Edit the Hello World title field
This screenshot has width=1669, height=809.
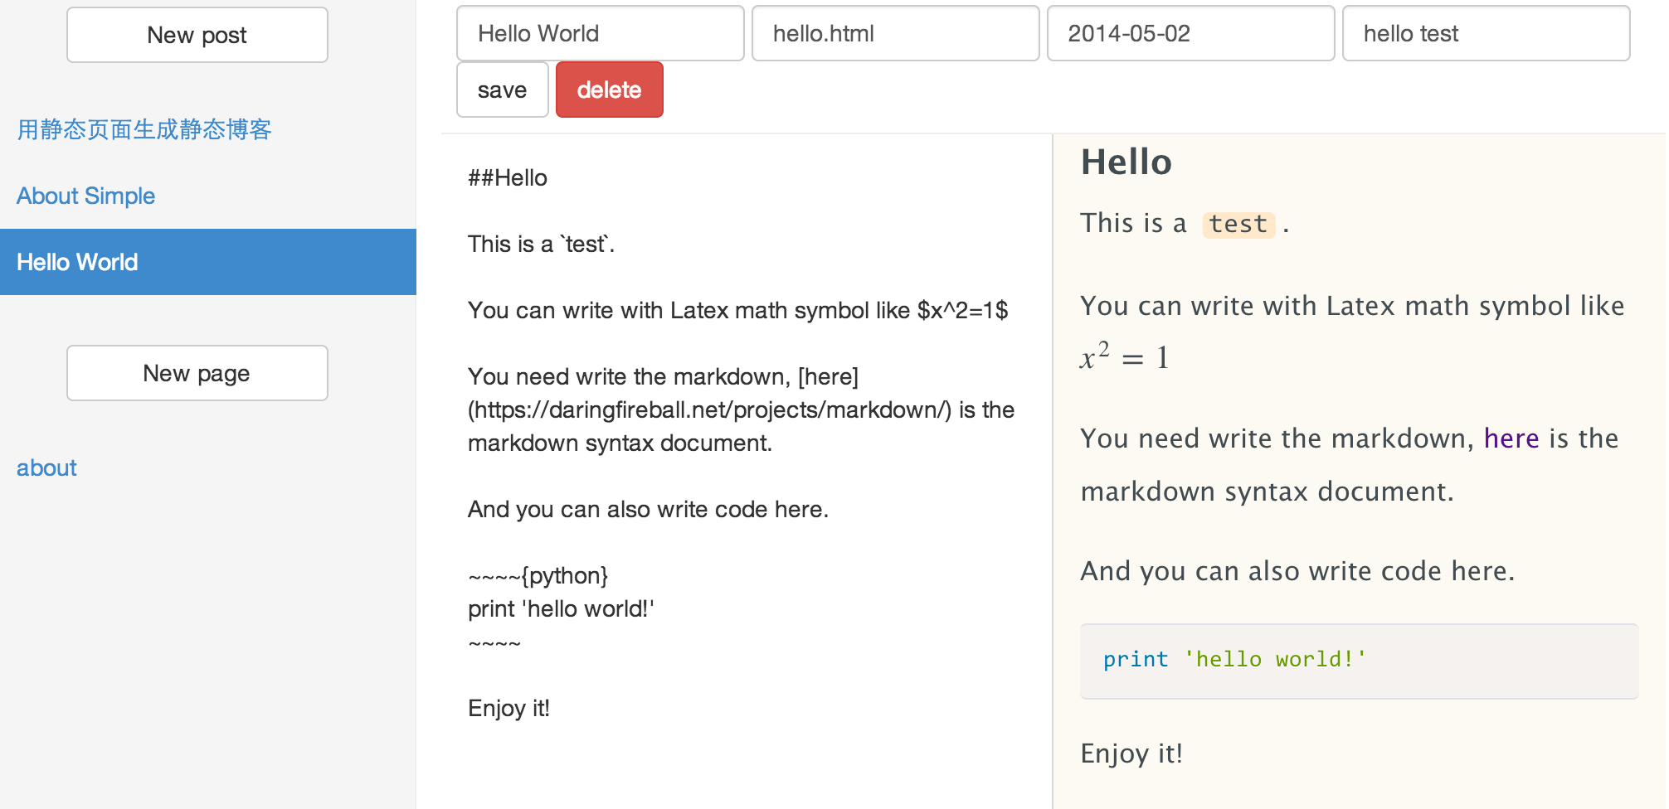coord(600,33)
